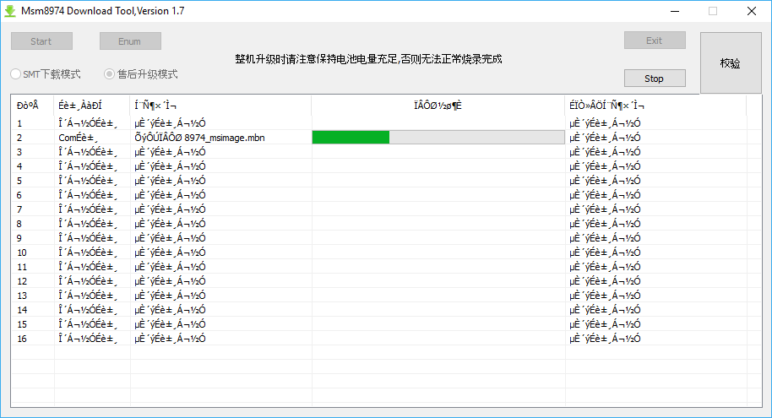The image size is (772, 418).
Task: Select row number 1 in the list
Action: (x=19, y=123)
